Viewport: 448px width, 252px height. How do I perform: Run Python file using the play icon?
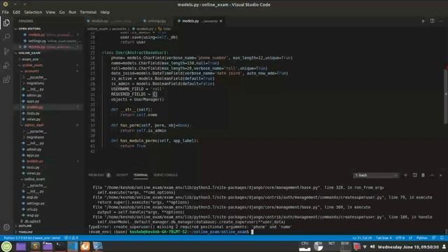423,21
